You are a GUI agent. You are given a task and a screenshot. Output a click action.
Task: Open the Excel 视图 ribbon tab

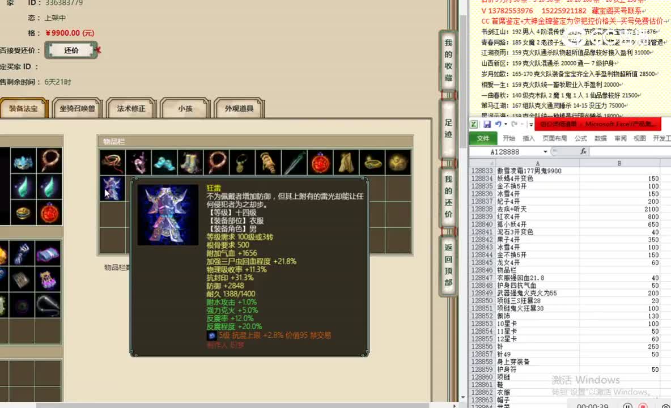coord(640,139)
